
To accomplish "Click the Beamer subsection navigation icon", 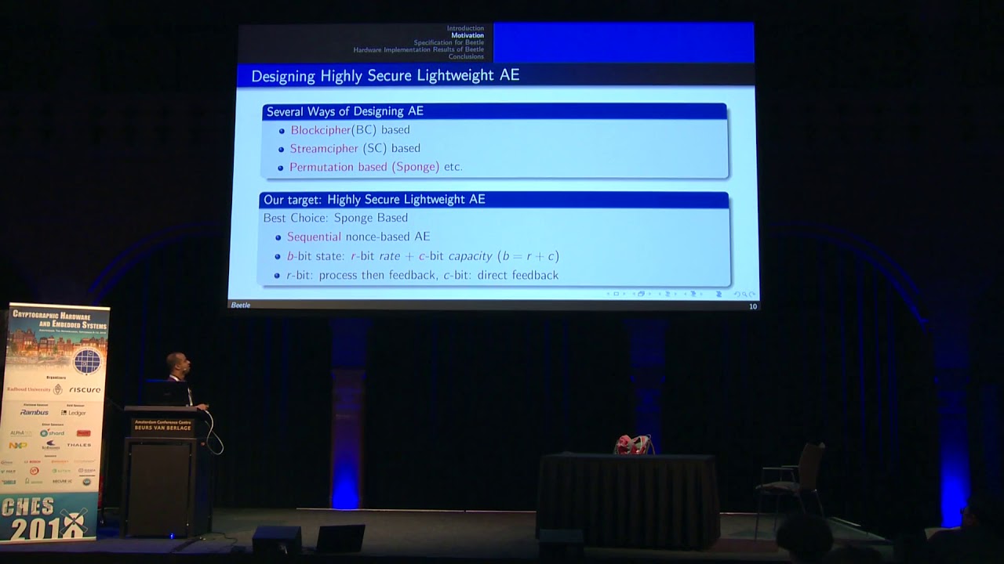I will [x=668, y=295].
